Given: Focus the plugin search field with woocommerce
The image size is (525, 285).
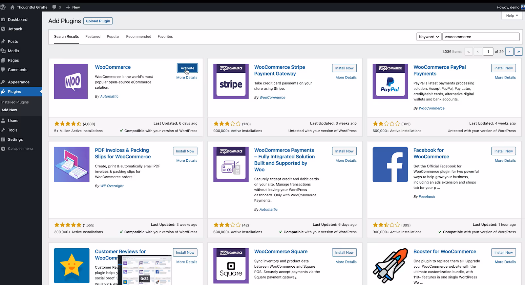Looking at the screenshot, I should click(x=481, y=37).
